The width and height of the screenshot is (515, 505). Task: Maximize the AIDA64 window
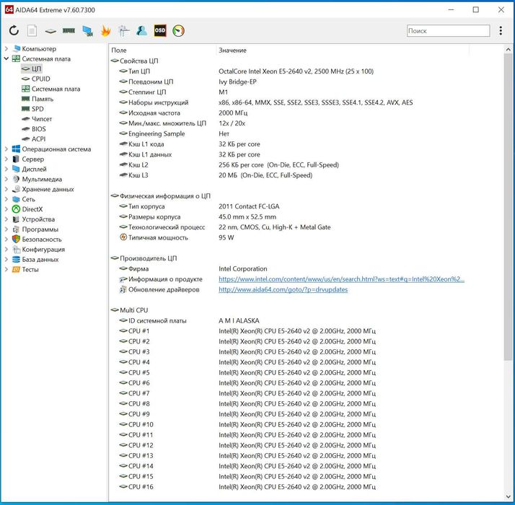[475, 10]
